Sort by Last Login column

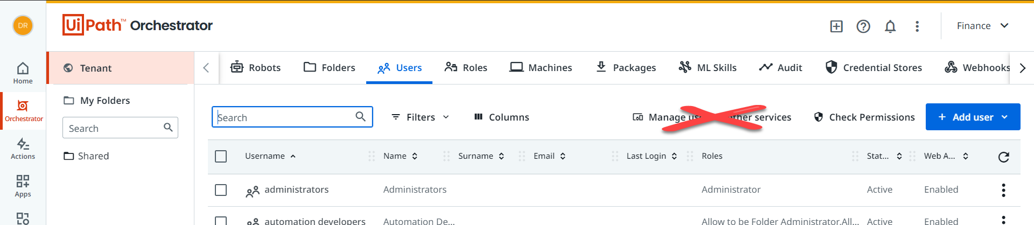click(652, 156)
